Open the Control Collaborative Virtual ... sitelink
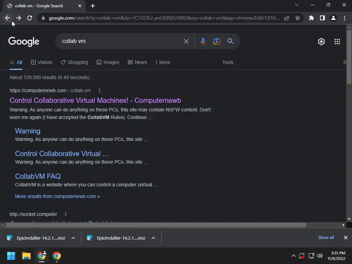The height and width of the screenshot is (264, 352). pos(62,154)
